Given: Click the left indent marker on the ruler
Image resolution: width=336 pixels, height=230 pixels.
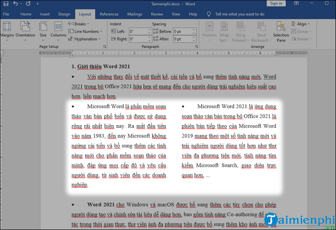Looking at the screenshot, I should click(x=71, y=53).
